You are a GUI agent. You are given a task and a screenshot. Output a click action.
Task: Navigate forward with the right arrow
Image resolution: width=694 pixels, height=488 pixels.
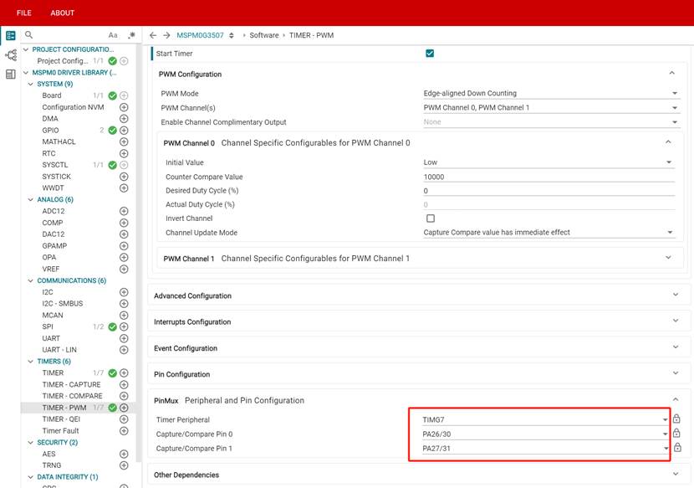[166, 35]
